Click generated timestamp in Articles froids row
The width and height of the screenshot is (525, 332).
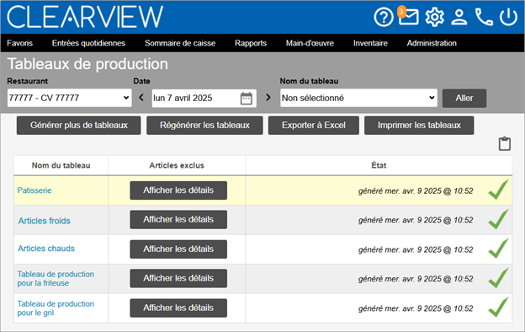(x=416, y=220)
